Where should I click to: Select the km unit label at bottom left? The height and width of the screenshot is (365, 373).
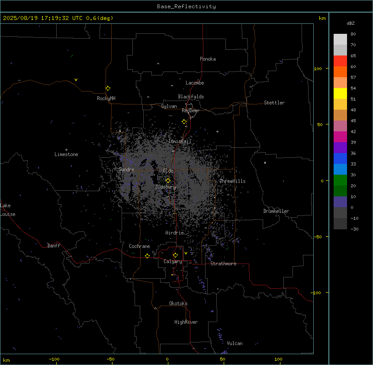click(x=6, y=360)
